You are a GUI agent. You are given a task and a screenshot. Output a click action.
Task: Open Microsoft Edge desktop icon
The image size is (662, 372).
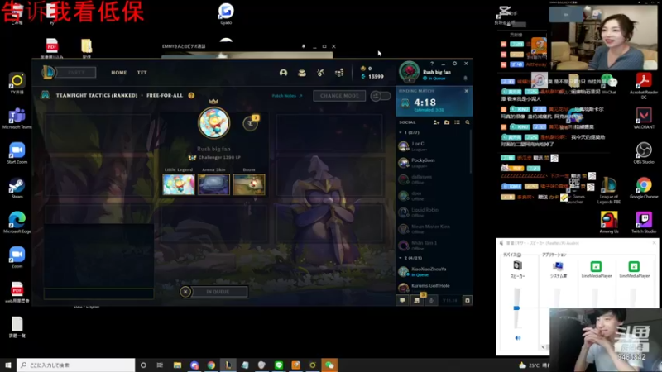[17, 222]
